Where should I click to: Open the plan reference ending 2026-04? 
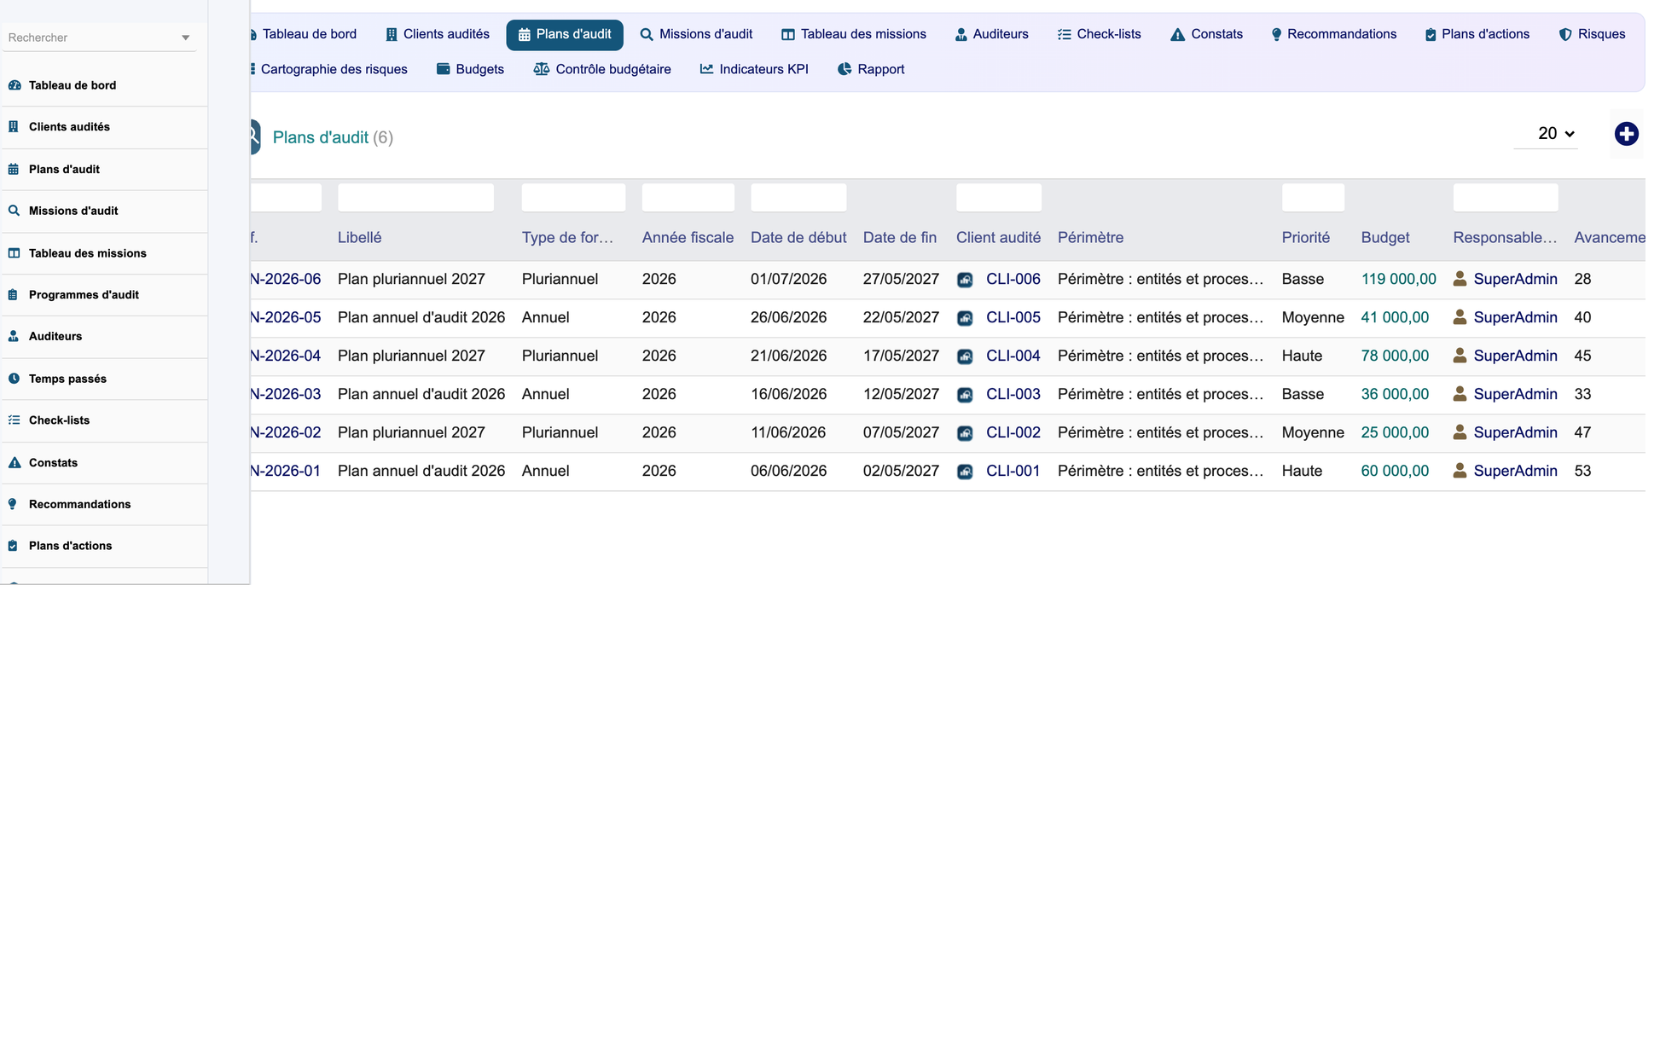click(x=285, y=356)
